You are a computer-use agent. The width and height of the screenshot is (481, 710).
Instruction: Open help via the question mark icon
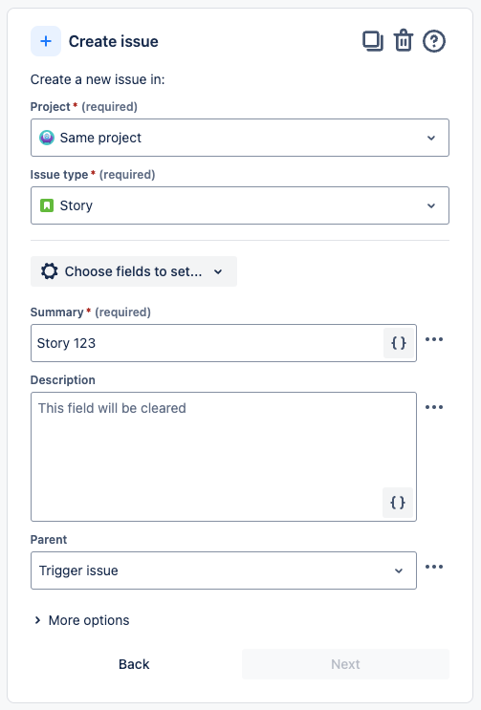pos(434,41)
